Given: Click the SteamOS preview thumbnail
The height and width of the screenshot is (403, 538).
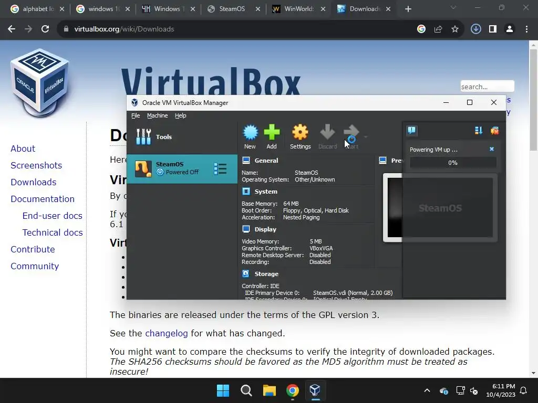Looking at the screenshot, I should [440, 208].
